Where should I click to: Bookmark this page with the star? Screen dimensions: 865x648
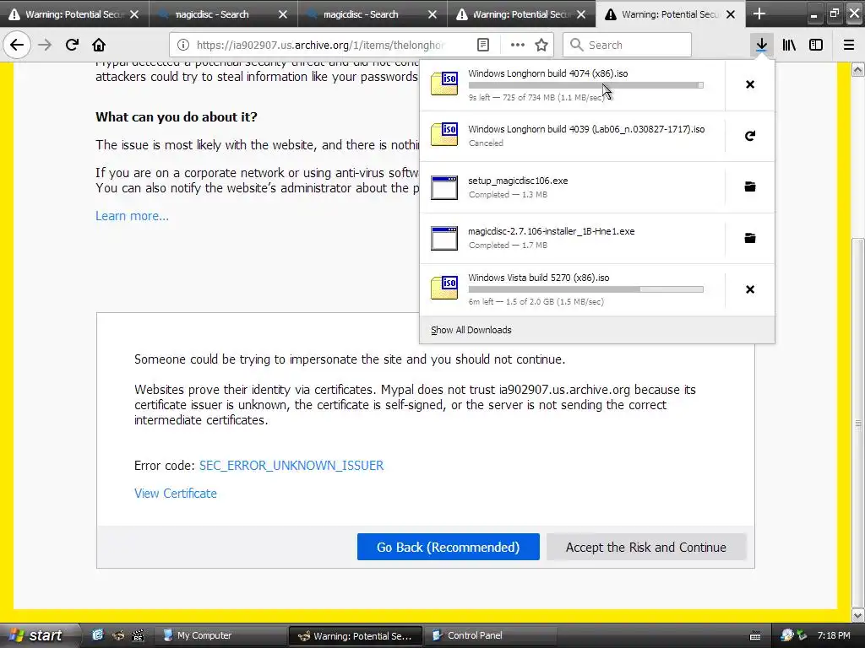pos(541,45)
